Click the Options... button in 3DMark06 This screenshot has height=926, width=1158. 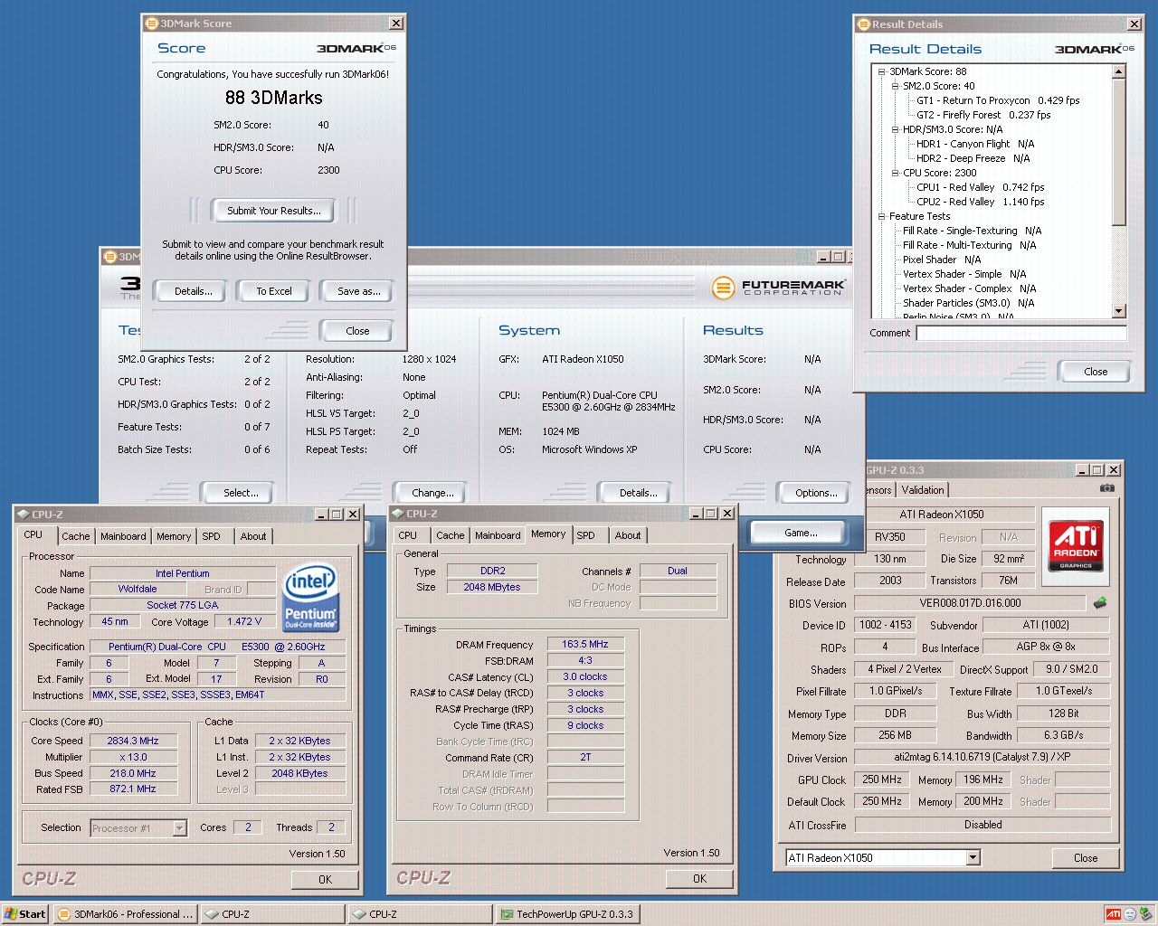point(816,493)
